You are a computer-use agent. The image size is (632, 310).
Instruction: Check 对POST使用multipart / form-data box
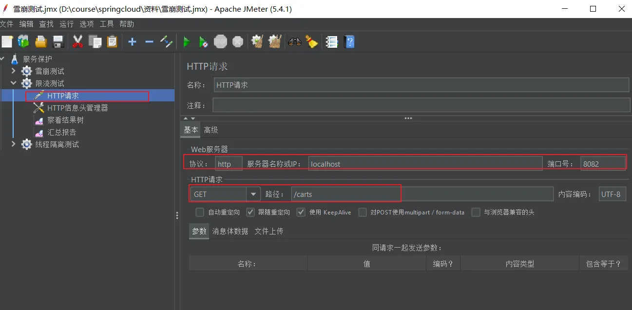click(x=363, y=213)
